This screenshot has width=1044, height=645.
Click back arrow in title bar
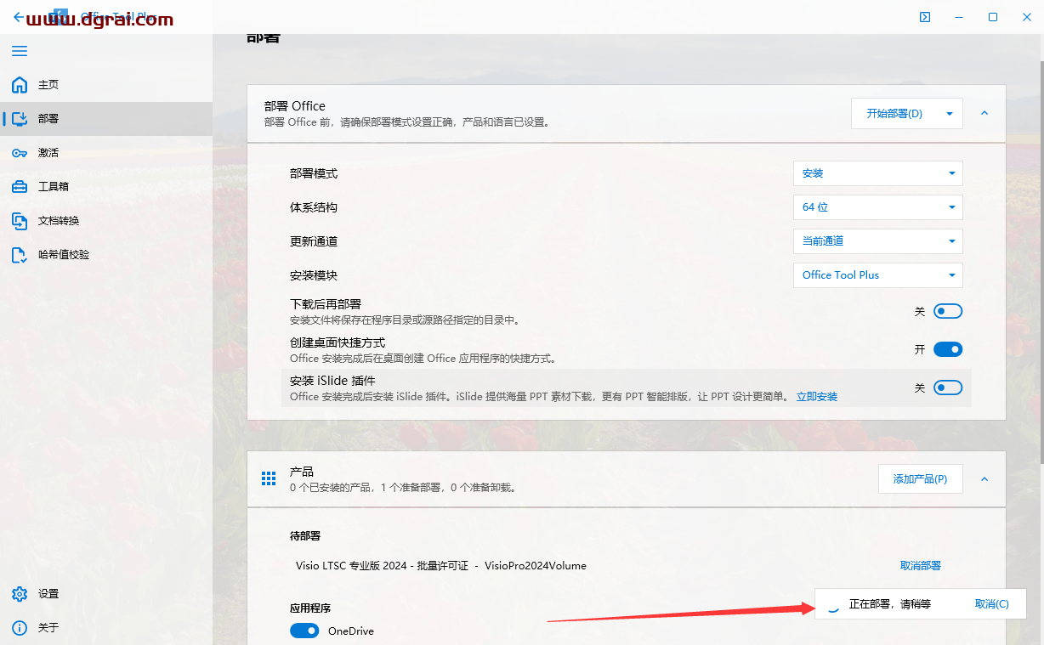point(18,17)
